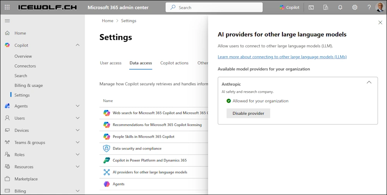This screenshot has height=195, width=387.
Task: Collapse navigation with hamburger menu icon
Action: [7, 21]
